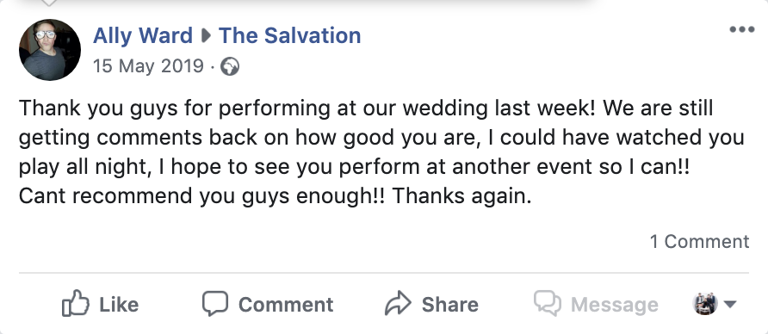Click the popup pointer notch at the top edge

pyautogui.click(x=48, y=3)
